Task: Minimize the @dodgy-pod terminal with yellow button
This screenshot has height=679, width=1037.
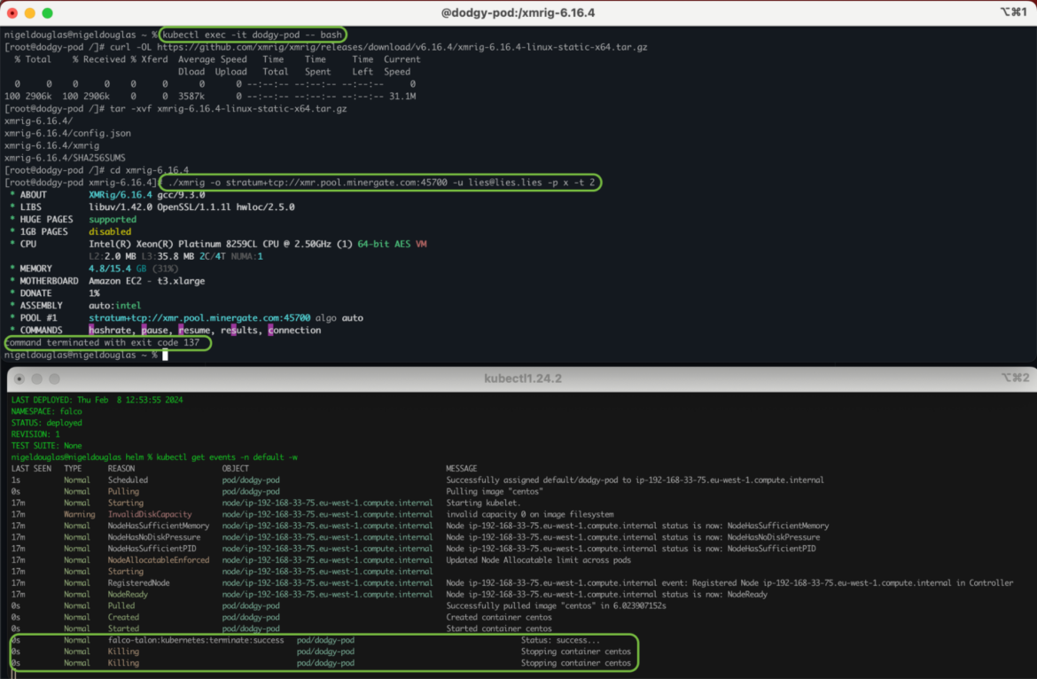Action: [x=30, y=12]
